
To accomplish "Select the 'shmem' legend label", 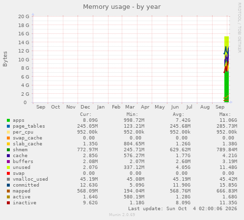I will (20, 150).
